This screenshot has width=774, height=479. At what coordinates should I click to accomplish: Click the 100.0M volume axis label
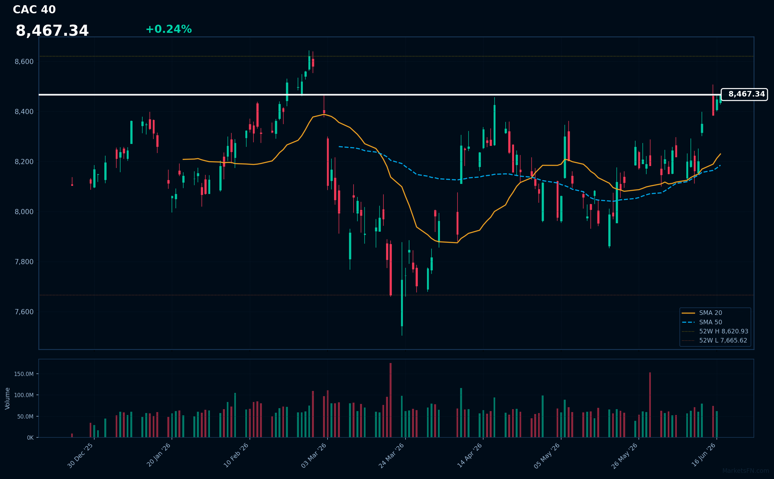pyautogui.click(x=24, y=395)
